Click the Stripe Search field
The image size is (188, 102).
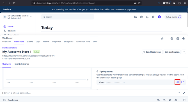coord(68,17)
